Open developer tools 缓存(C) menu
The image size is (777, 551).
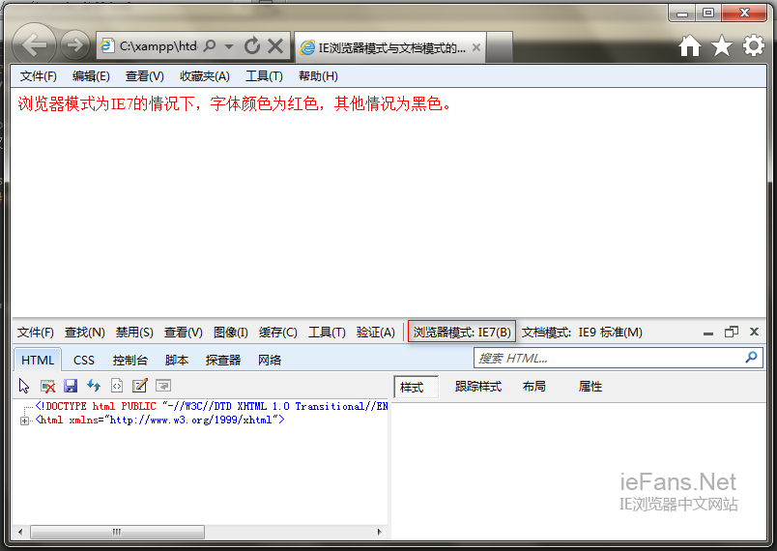277,332
